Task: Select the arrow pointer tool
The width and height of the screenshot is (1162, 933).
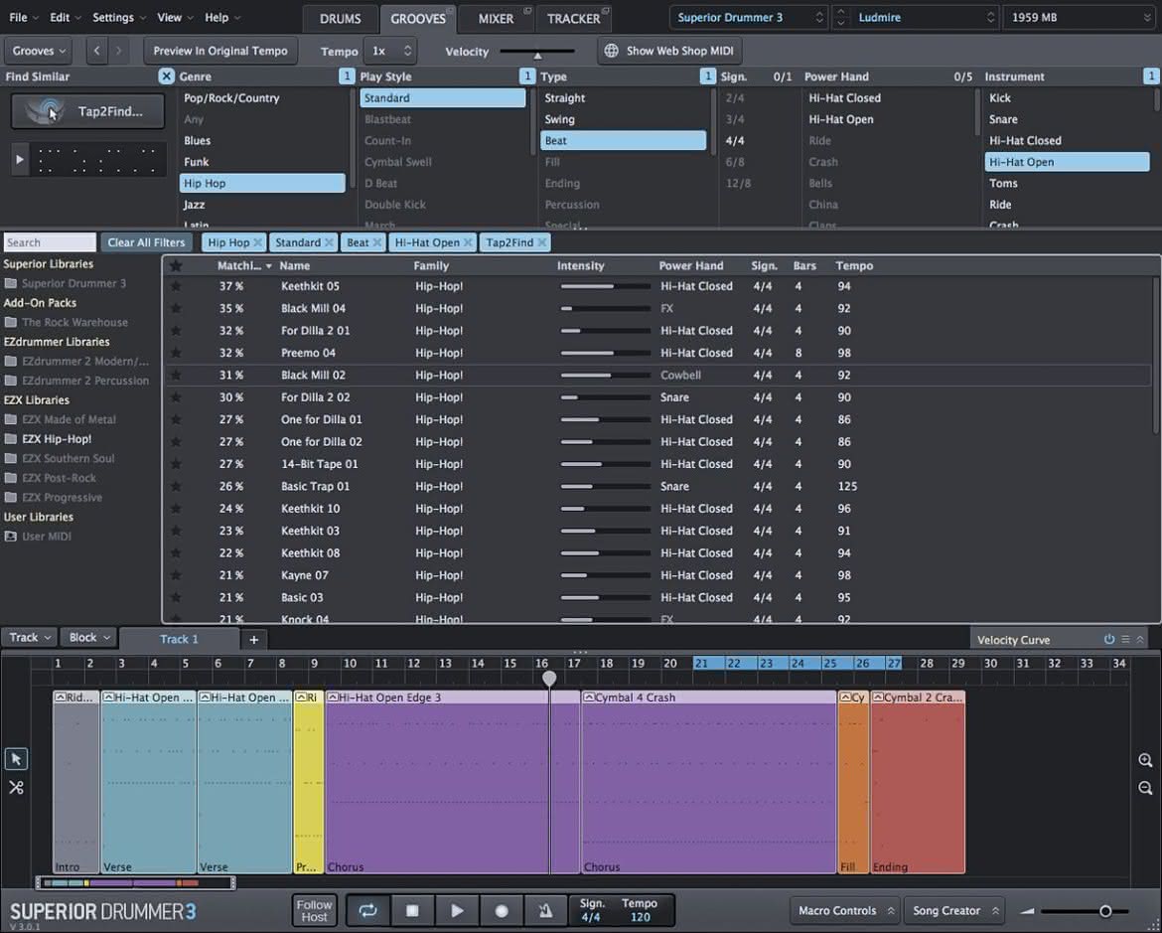Action: (x=16, y=759)
